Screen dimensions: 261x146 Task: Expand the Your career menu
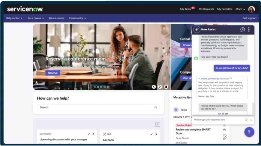(36, 18)
